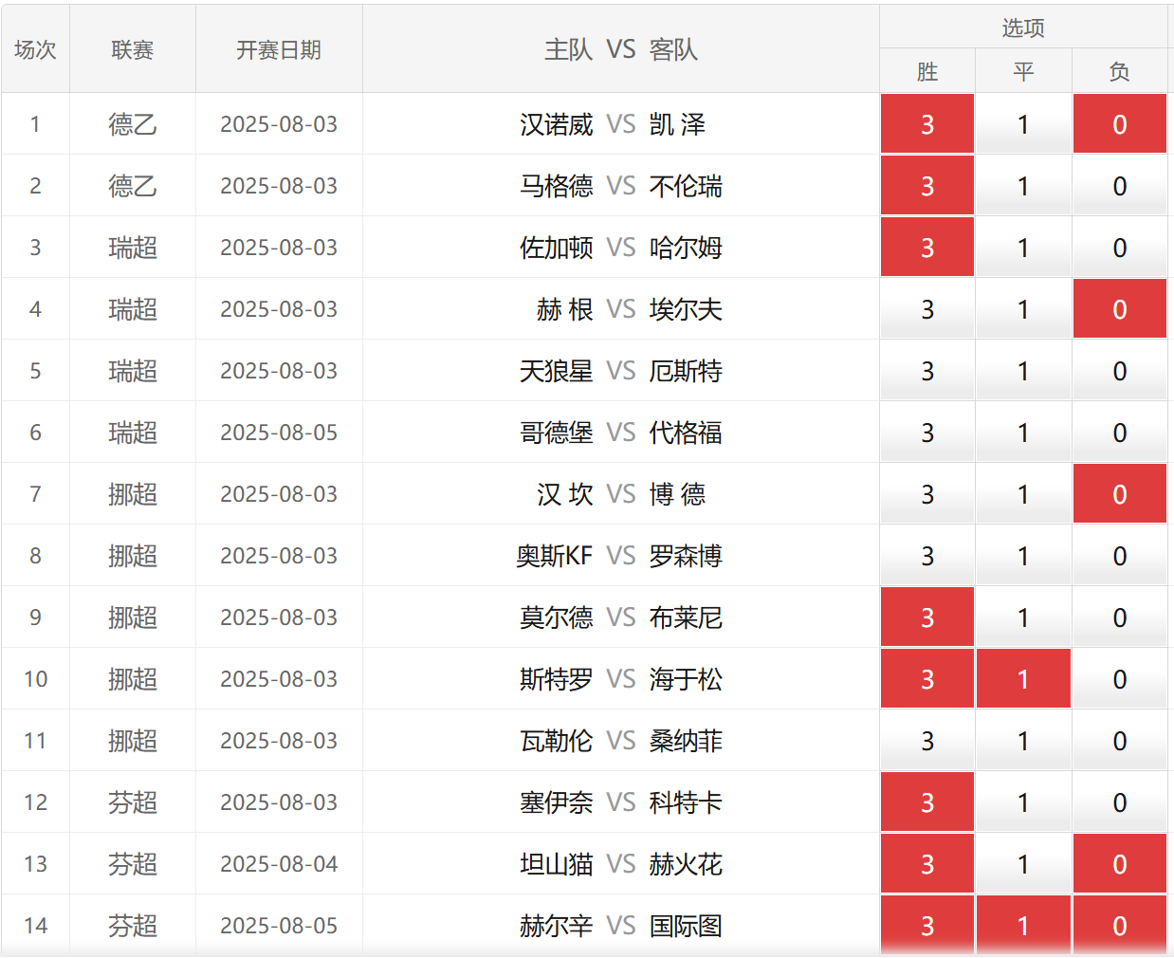This screenshot has height=958, width=1174.
Task: Click date 2025-08-04 in row 13
Action: click(279, 864)
